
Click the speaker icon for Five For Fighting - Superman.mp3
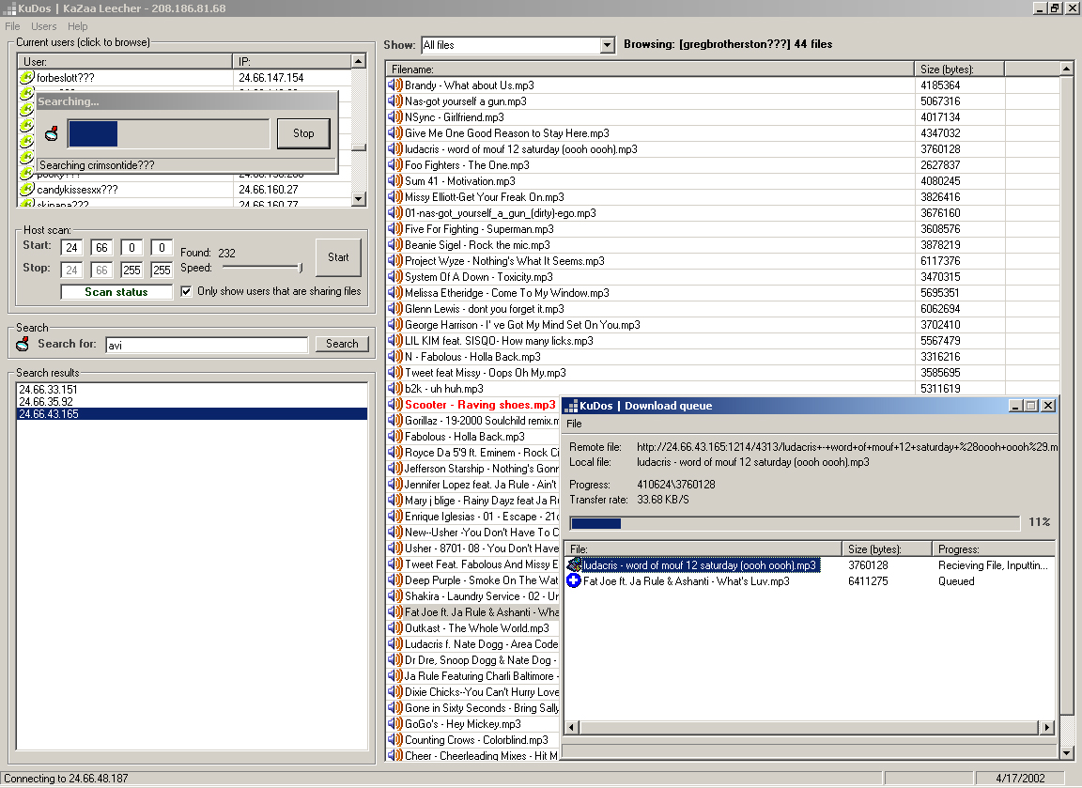394,228
